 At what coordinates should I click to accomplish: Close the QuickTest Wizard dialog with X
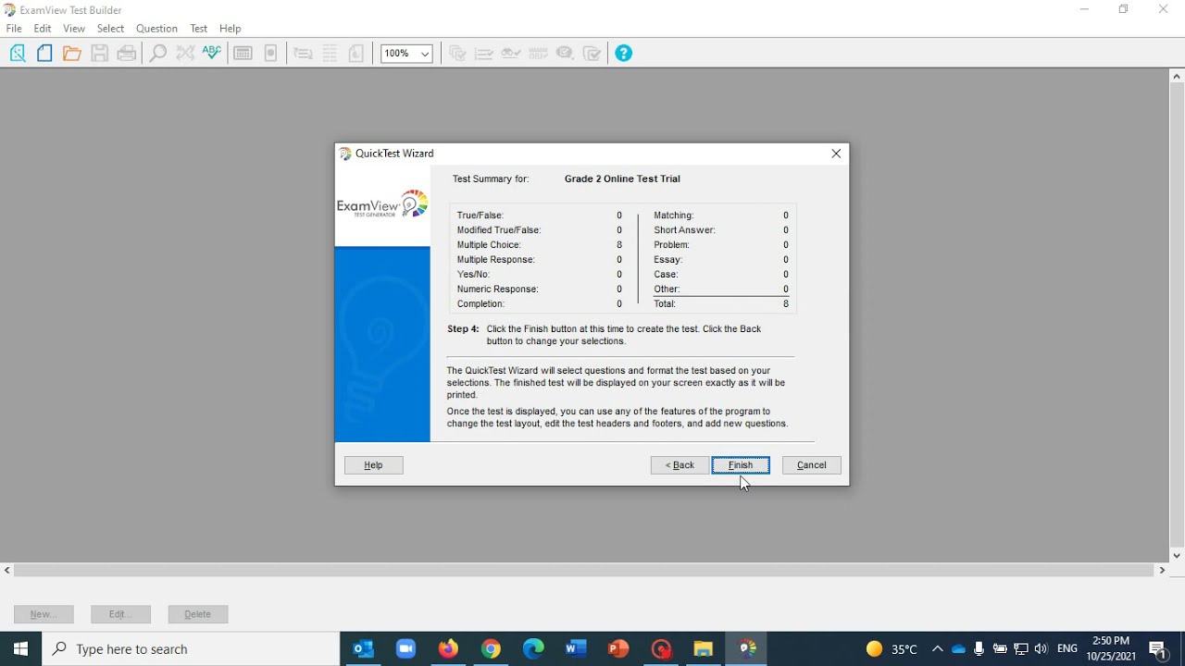pyautogui.click(x=836, y=154)
